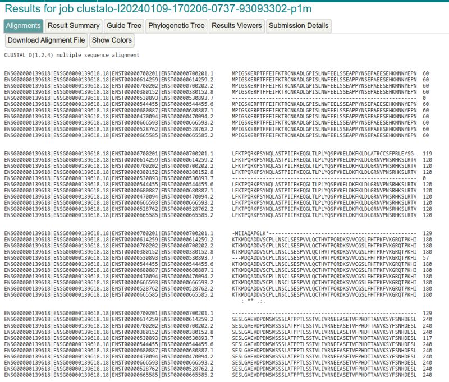This screenshot has height=382, width=449.
Task: Open the Results Viewers tab
Action: [236, 25]
